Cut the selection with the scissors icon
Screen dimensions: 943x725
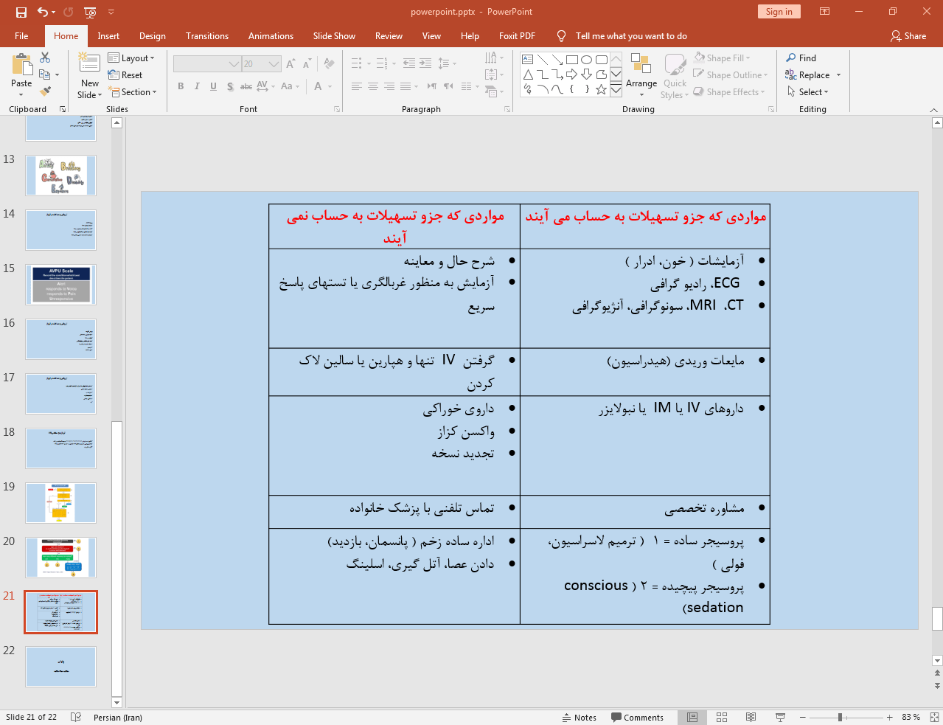tap(45, 58)
